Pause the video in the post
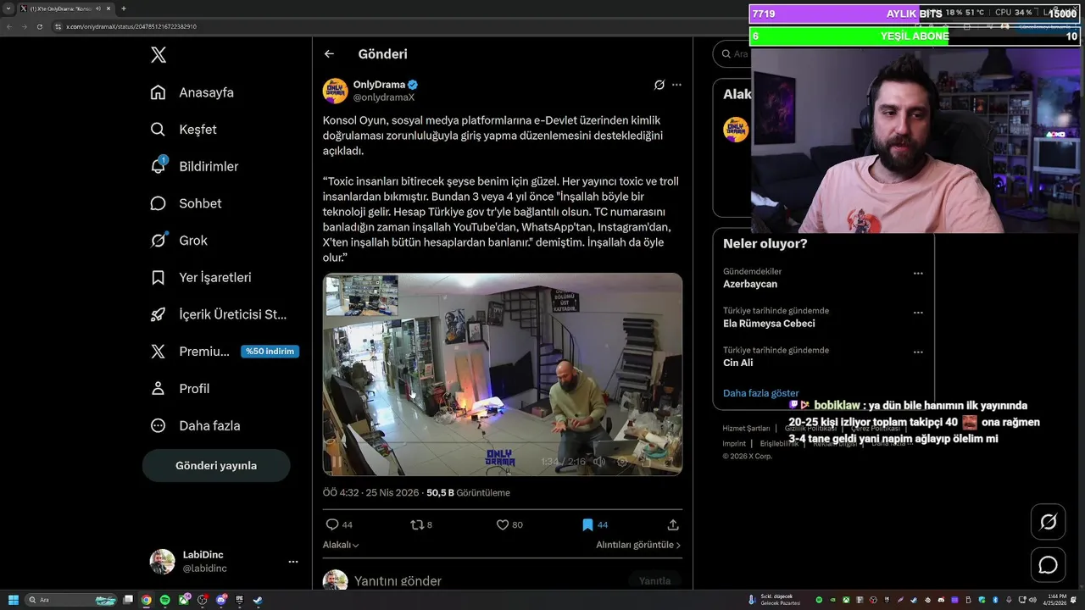The image size is (1085, 610). (337, 462)
